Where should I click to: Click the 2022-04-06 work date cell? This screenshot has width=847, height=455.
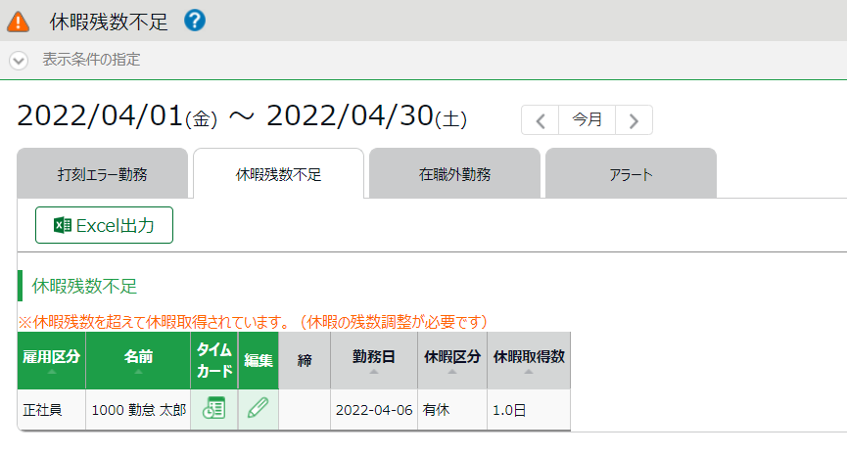374,410
